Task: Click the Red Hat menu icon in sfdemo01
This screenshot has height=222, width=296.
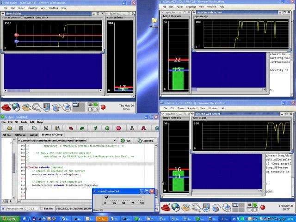Action: [6, 107]
